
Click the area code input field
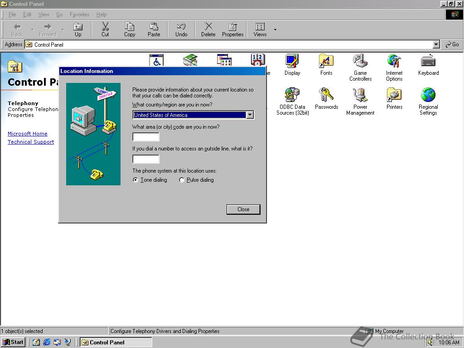(x=146, y=137)
